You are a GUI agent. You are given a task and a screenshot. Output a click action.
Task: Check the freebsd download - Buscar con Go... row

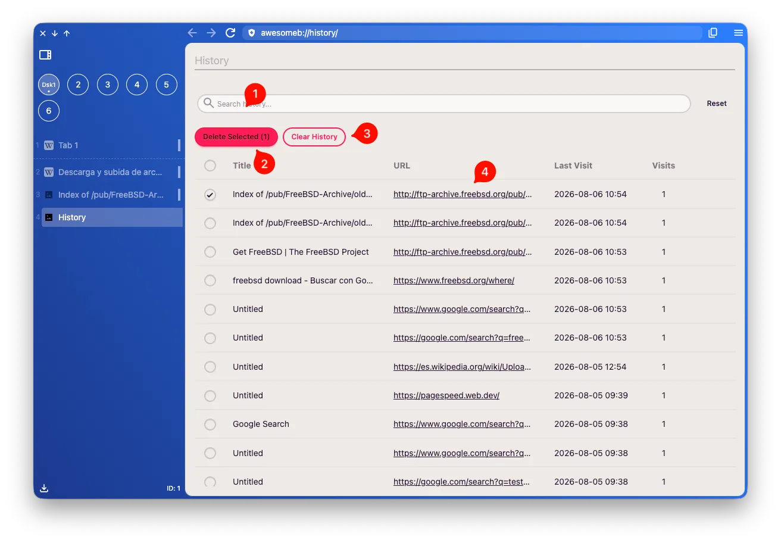[210, 280]
